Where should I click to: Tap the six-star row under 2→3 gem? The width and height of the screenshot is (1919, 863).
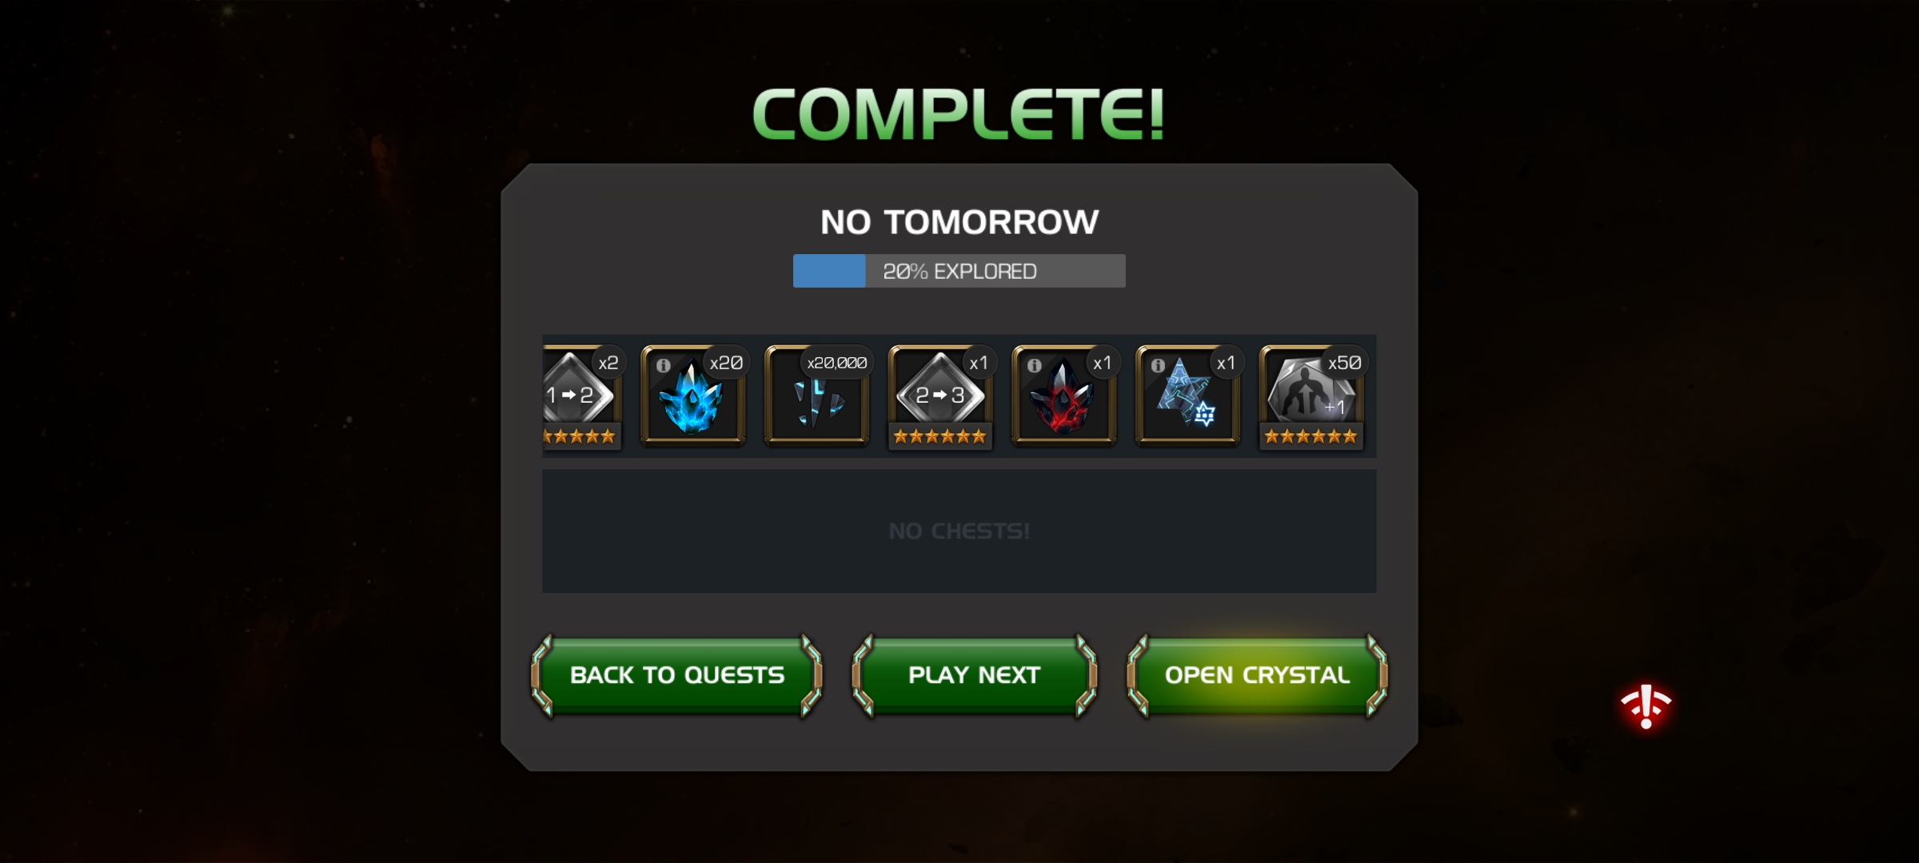(x=940, y=436)
